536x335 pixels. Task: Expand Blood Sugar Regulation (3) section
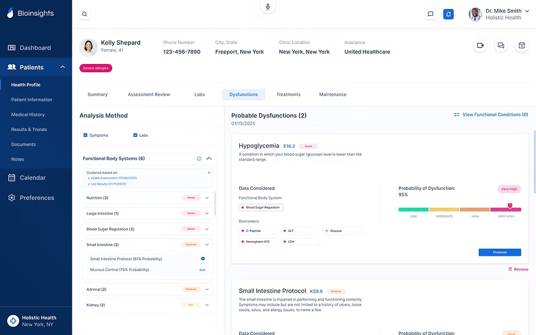[207, 229]
